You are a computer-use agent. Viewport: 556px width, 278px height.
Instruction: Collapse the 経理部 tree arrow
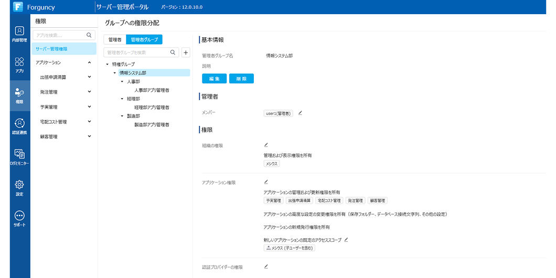(122, 99)
